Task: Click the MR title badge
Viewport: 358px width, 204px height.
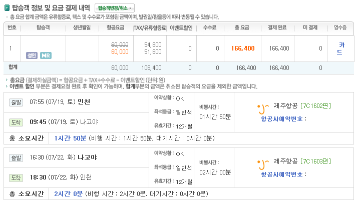Action: [x=46, y=55]
